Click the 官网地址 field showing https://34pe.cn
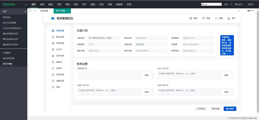Viewport: 259px width, 120px height. [x=198, y=51]
